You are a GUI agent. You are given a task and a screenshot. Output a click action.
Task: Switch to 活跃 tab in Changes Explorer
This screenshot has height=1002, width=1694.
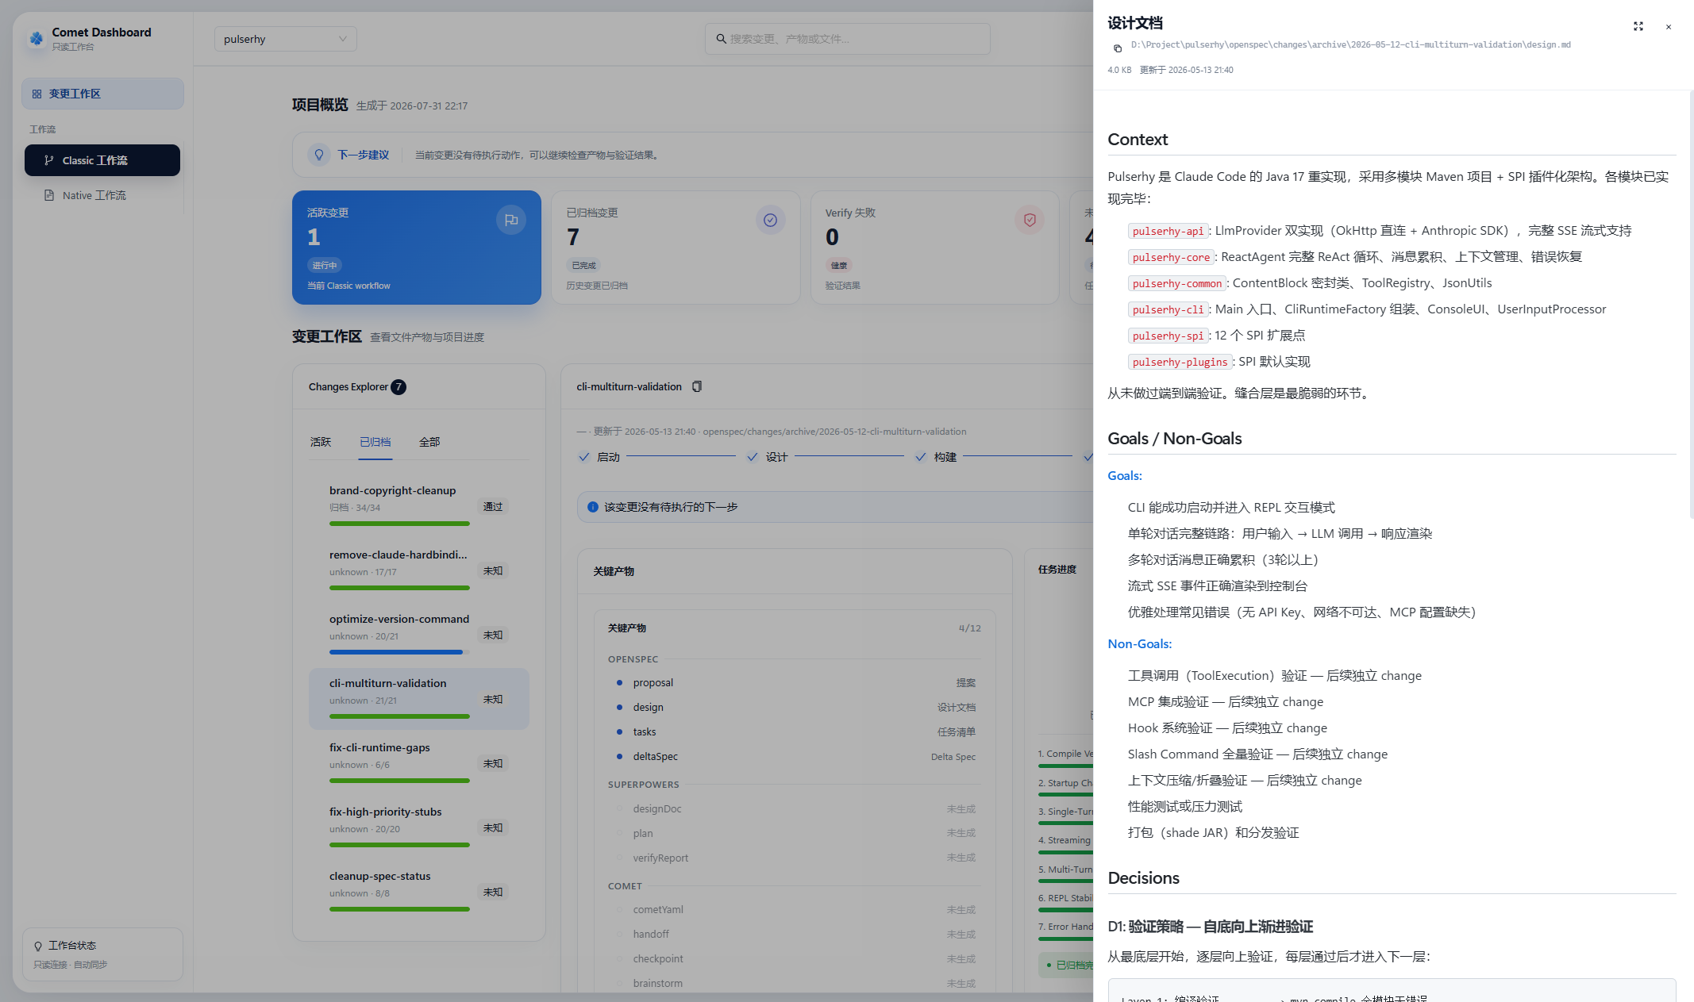[321, 442]
